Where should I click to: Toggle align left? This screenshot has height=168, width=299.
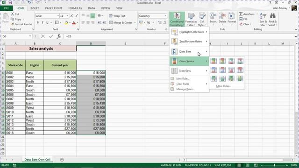83,23
